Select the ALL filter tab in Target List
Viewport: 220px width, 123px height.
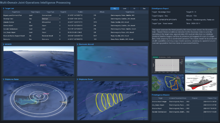pyautogui.click(x=115, y=8)
